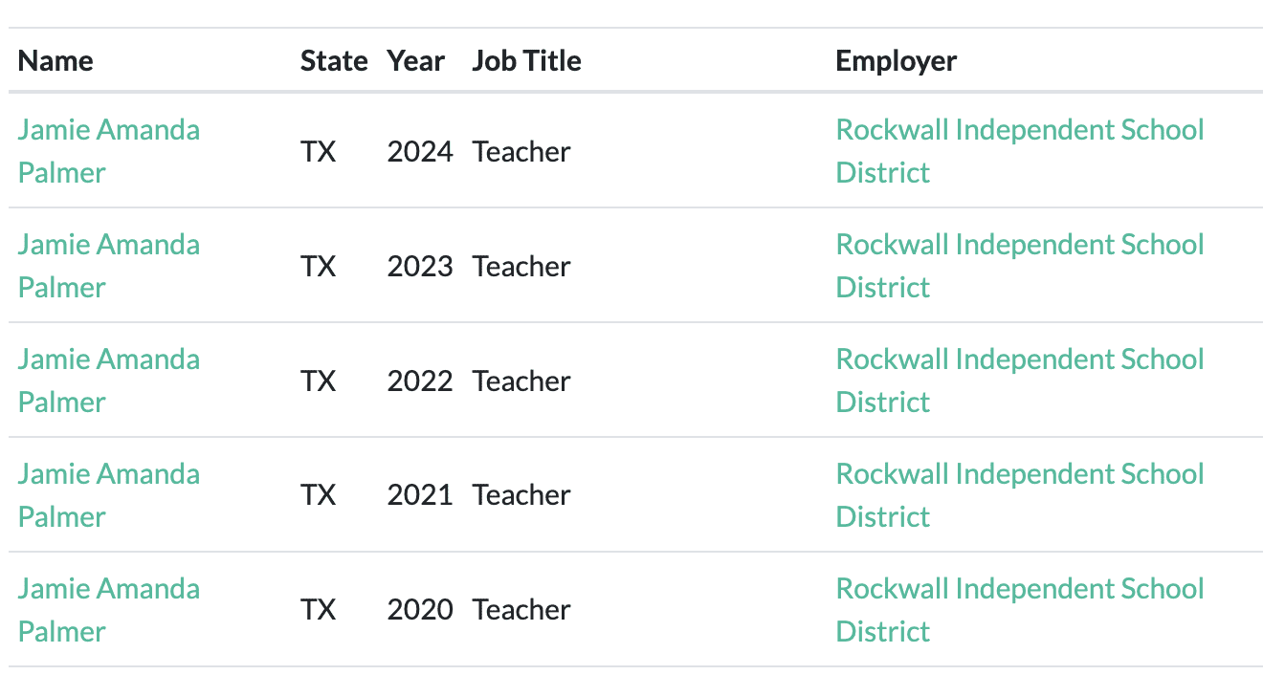Select the 2024 year cell
Viewport: 1263px width, 675px height.
(420, 151)
